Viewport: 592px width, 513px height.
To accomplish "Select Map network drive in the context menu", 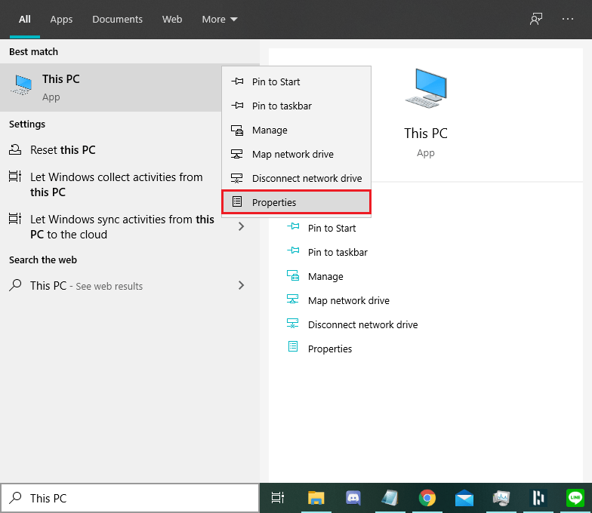I will pos(296,154).
